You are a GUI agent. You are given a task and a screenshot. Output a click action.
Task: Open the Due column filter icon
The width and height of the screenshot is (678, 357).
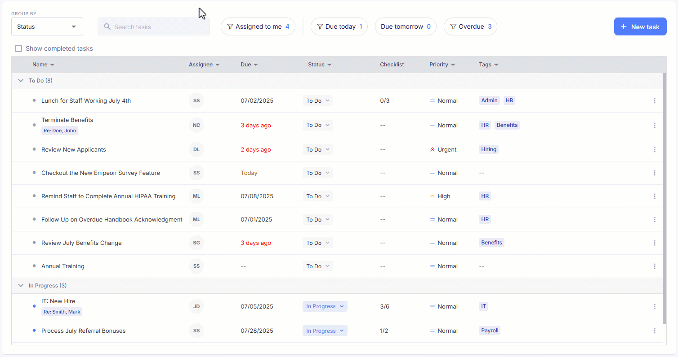(x=256, y=65)
